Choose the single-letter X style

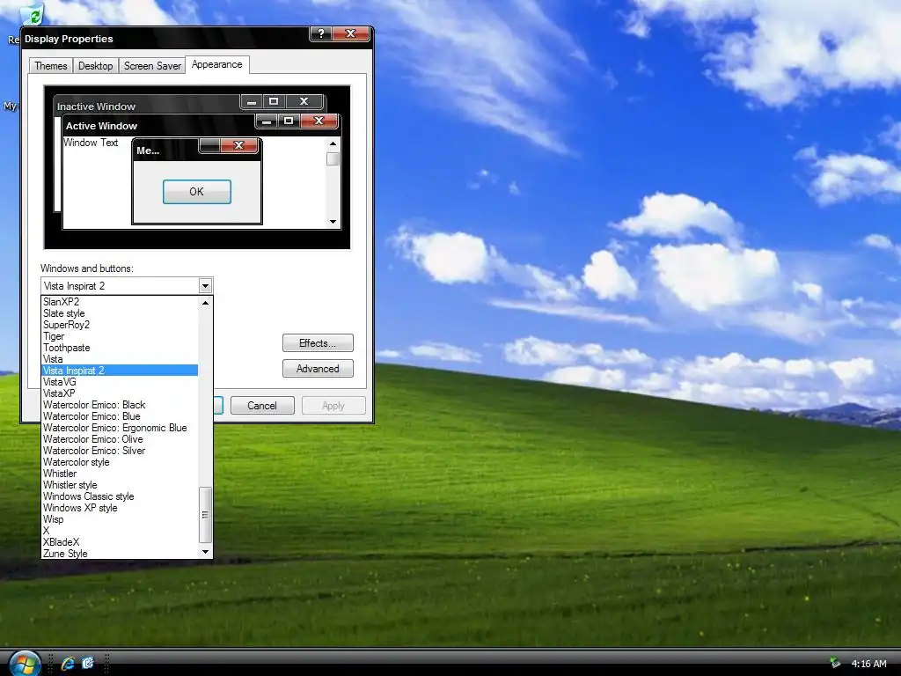120,531
